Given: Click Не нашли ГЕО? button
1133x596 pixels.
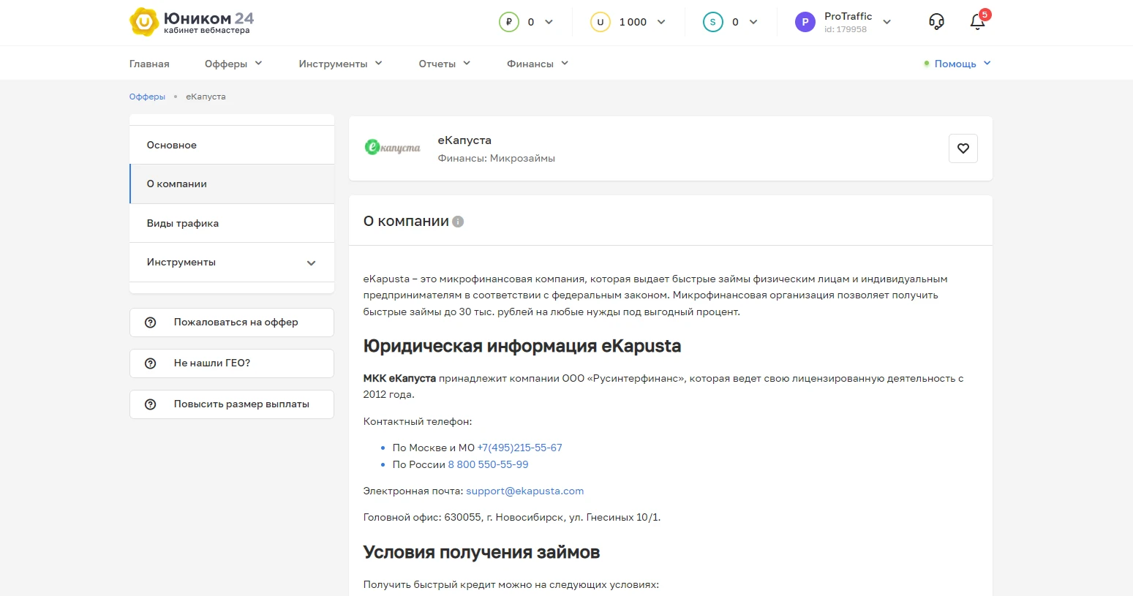Looking at the screenshot, I should 232,363.
